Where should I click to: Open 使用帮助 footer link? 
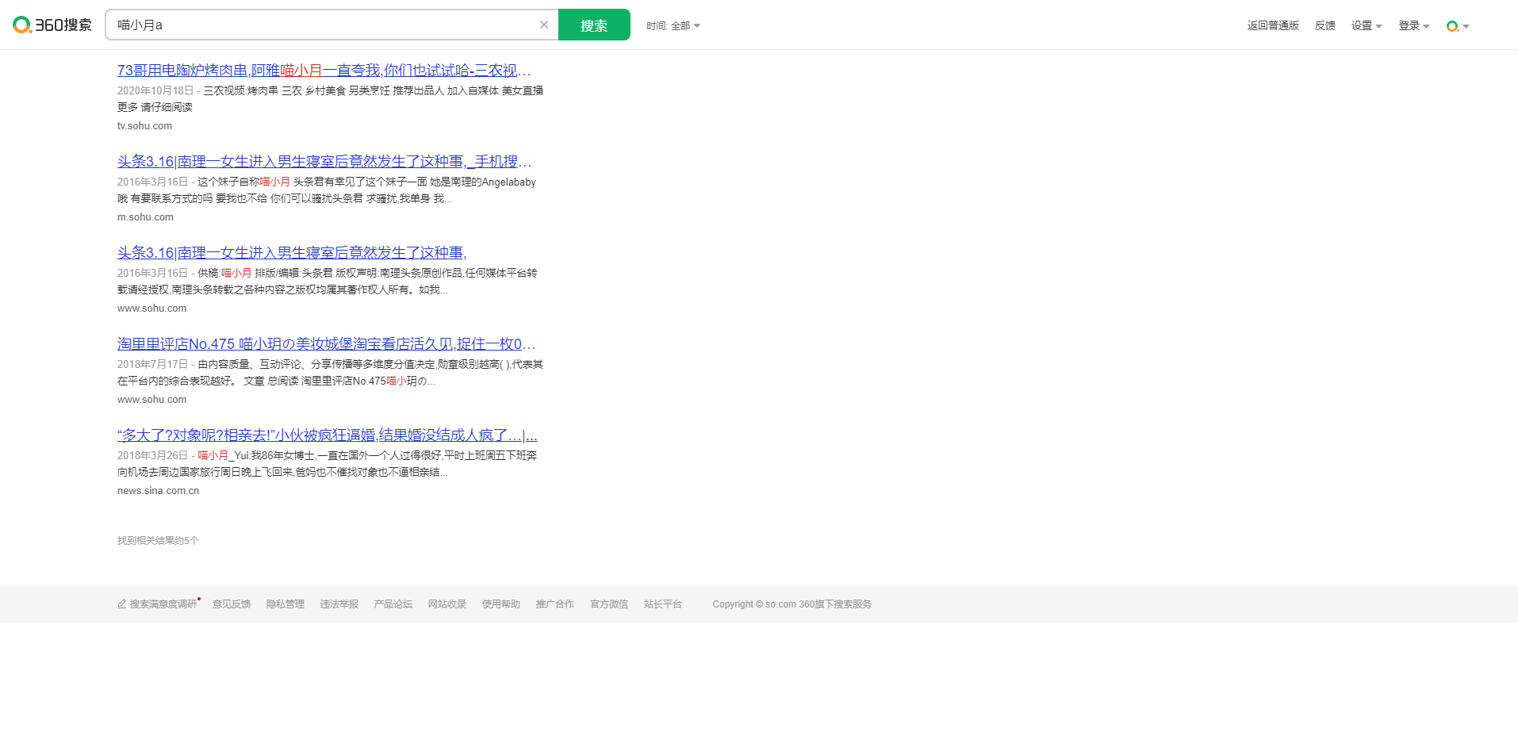pos(501,604)
